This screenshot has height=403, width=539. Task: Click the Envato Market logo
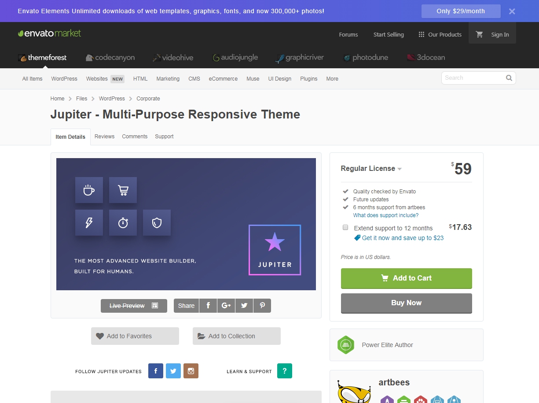coord(49,33)
